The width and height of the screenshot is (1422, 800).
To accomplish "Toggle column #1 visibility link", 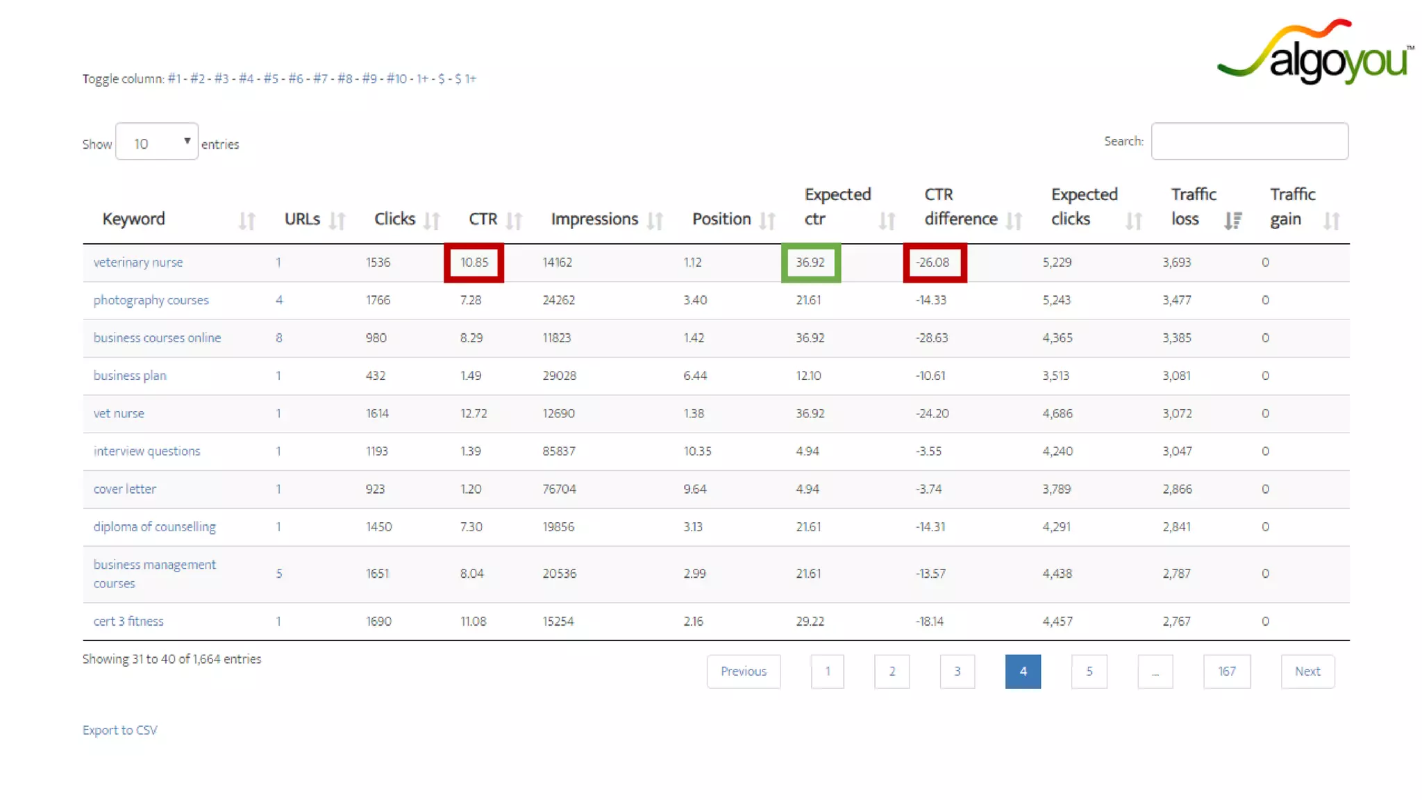I will click(x=174, y=78).
